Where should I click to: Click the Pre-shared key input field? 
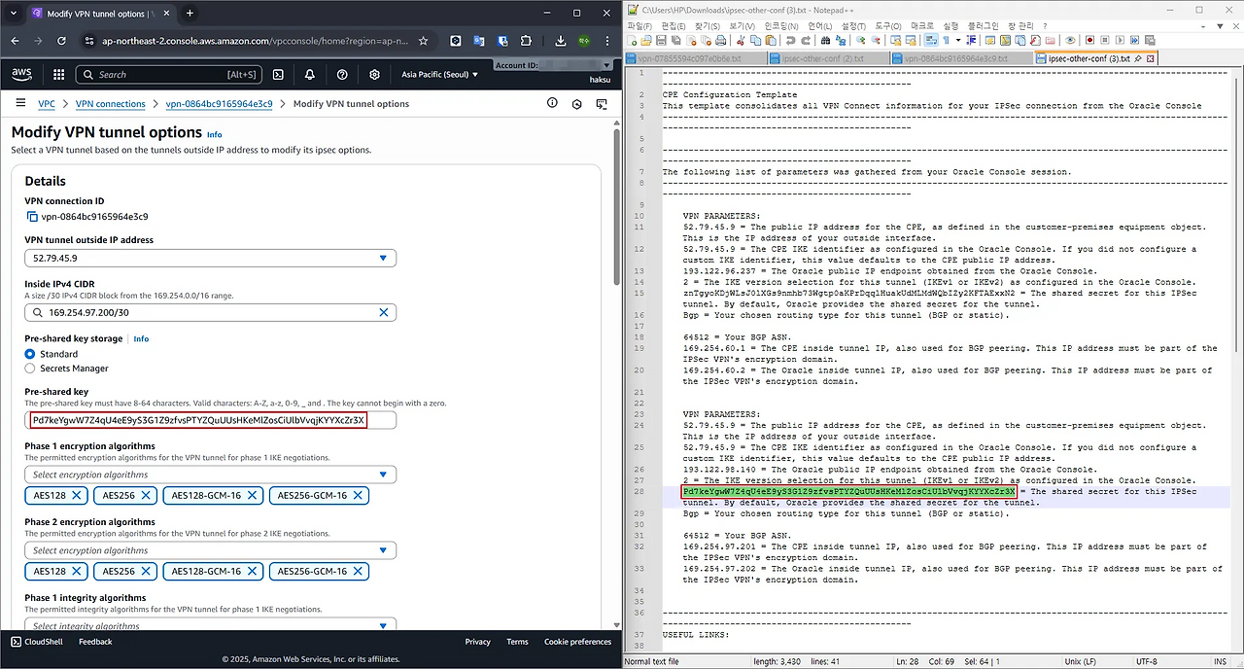point(210,420)
